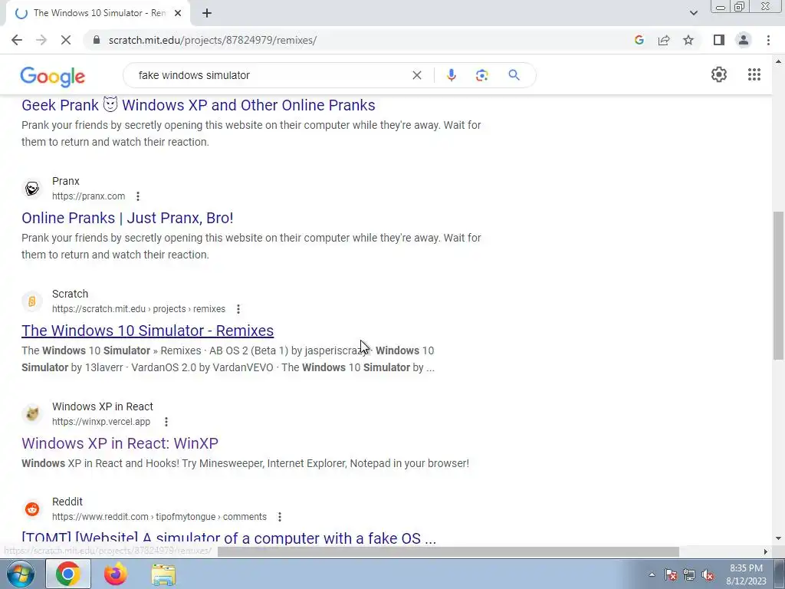Click the horizontal scrollbar thumb

(448, 551)
